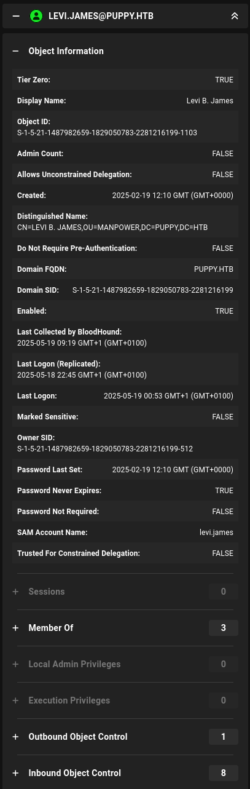Viewport: 250px width, 789px height.
Task: Click the Owner SID value ending 512
Action: [x=105, y=449]
